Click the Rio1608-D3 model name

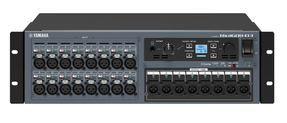click(x=236, y=36)
